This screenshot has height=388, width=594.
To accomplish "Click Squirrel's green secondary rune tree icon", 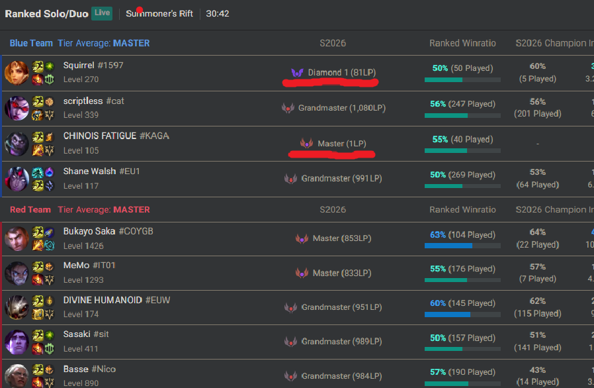I will click(x=50, y=79).
